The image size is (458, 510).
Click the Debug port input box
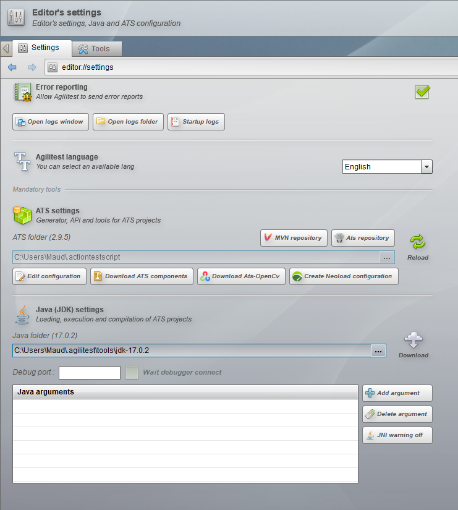pos(90,373)
